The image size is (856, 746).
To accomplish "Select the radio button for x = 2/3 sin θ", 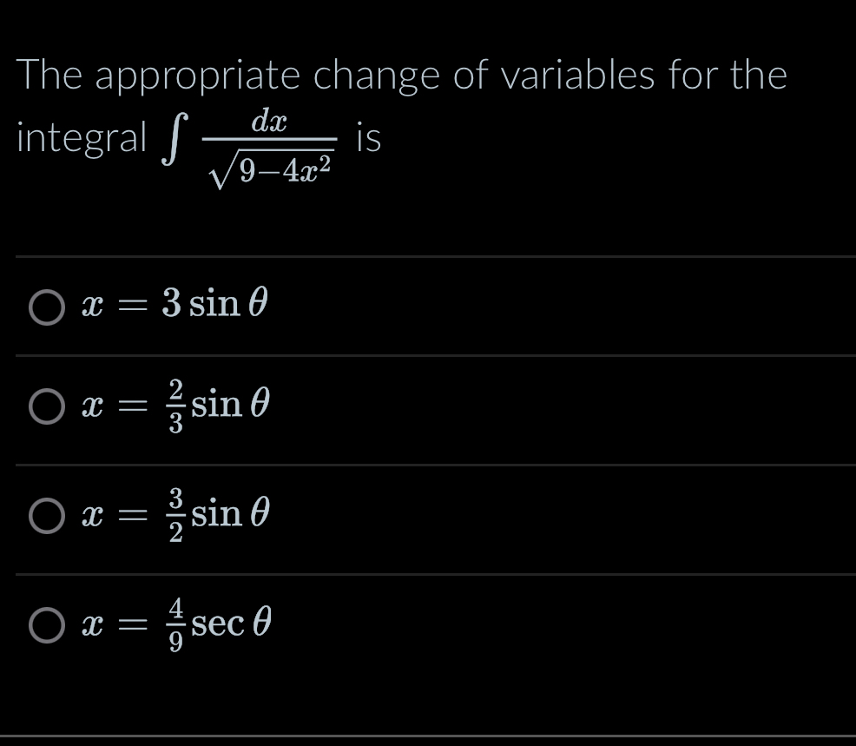I will point(48,406).
